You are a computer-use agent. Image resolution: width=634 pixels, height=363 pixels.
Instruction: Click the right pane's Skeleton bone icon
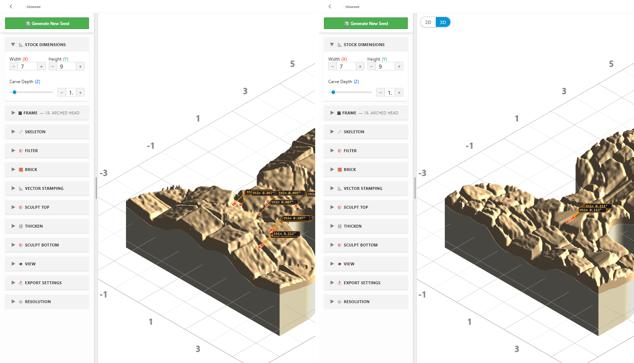(340, 132)
